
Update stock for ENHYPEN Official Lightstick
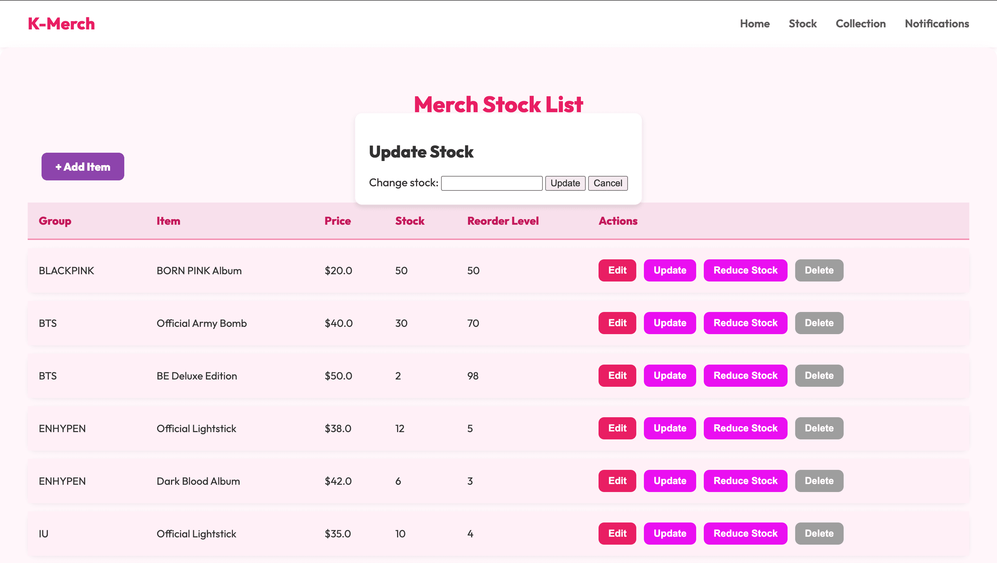[x=670, y=428]
